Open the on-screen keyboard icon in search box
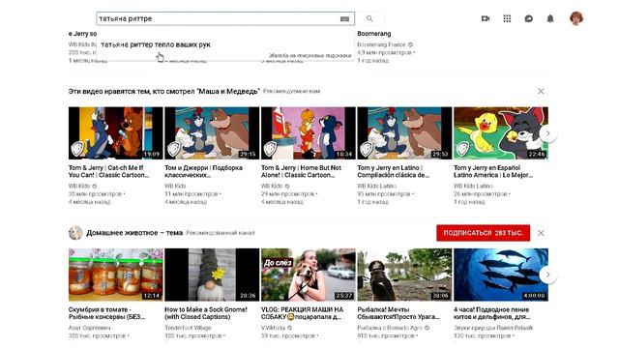Image resolution: width=619 pixels, height=348 pixels. 344,18
